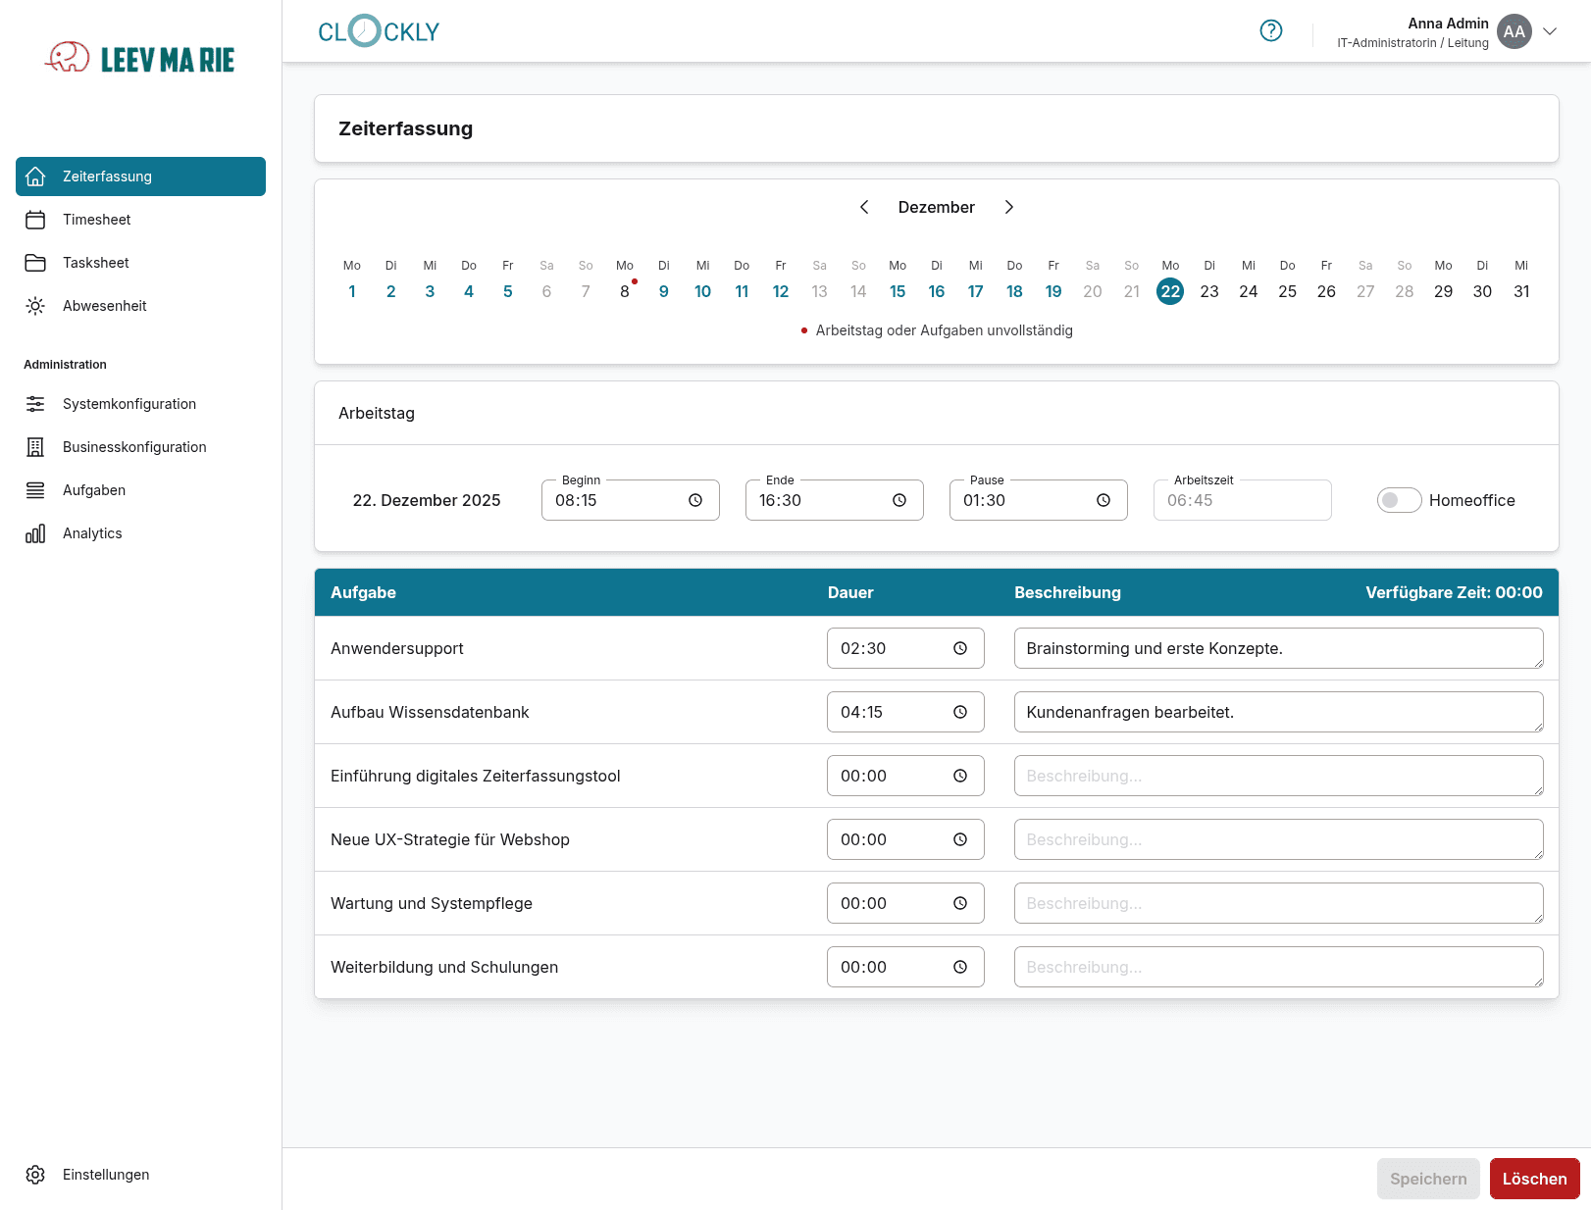Image resolution: width=1591 pixels, height=1210 pixels.
Task: Click the red Löschen button
Action: (1534, 1179)
